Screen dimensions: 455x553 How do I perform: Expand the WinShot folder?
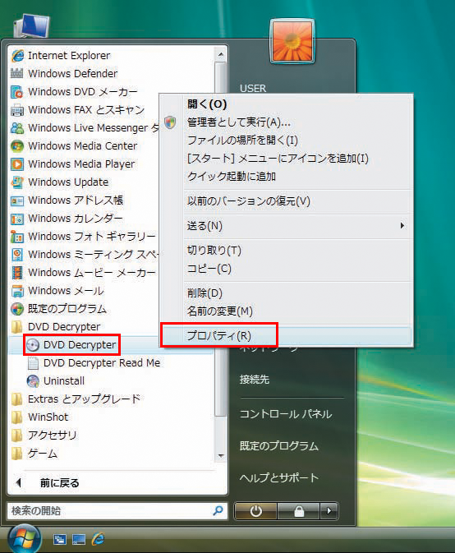pos(39,417)
